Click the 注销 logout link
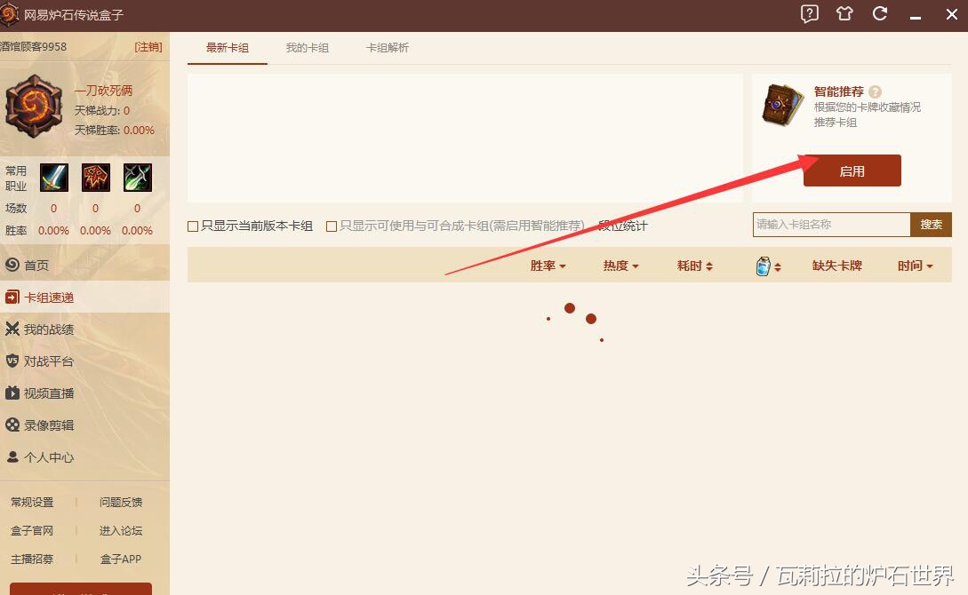 [x=148, y=46]
